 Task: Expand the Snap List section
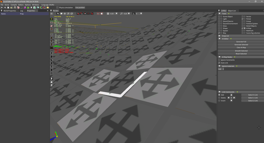(x=219, y=36)
